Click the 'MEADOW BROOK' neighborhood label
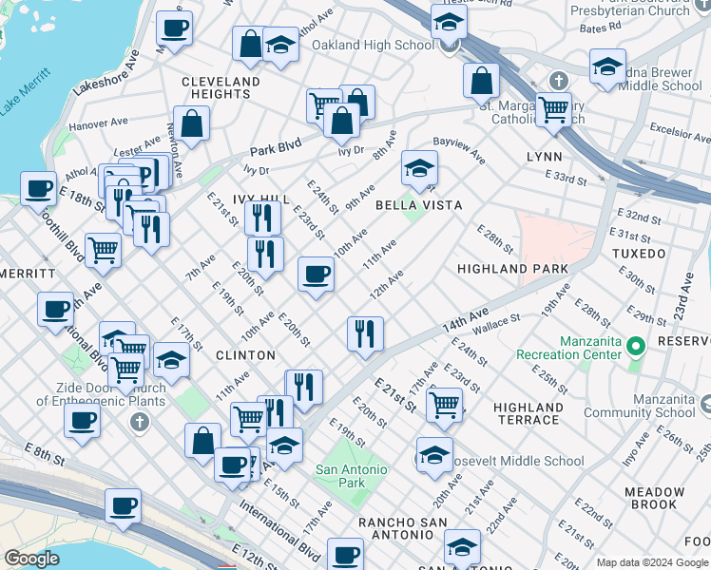 [x=654, y=498]
